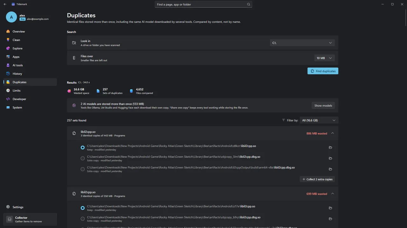407x228 pixels.
Task: Go to Apps via its icon
Action: [x=8, y=57]
